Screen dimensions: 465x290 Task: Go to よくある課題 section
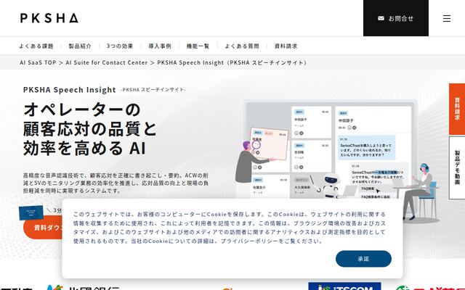coord(36,46)
